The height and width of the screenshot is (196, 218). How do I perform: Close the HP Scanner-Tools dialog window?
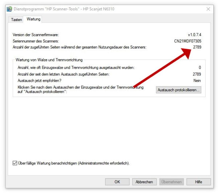[x=208, y=9]
